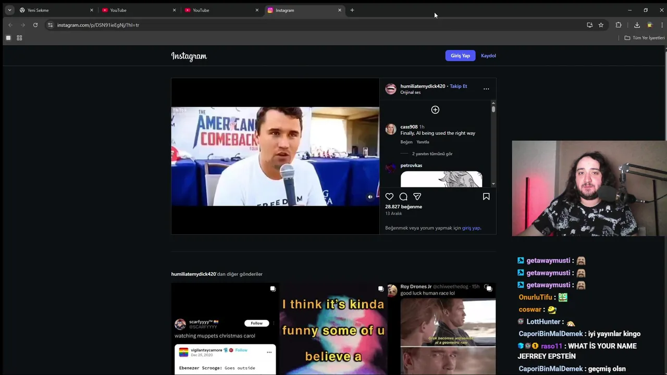Open cass908 commenter profile
The image size is (667, 375).
point(409,127)
